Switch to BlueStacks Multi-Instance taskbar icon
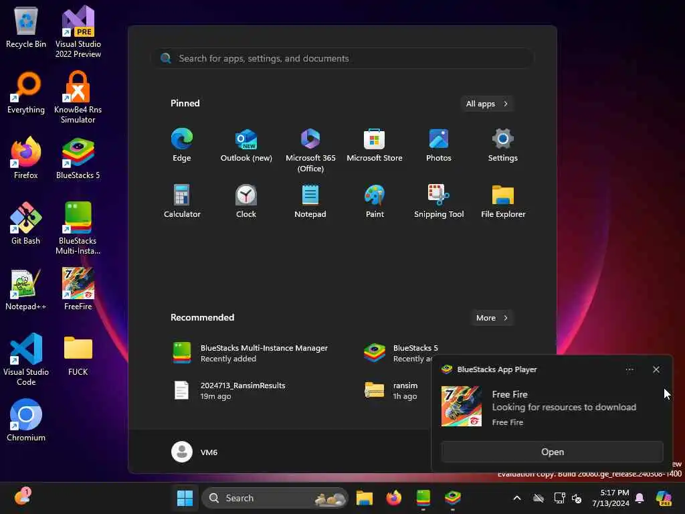 [x=423, y=498]
